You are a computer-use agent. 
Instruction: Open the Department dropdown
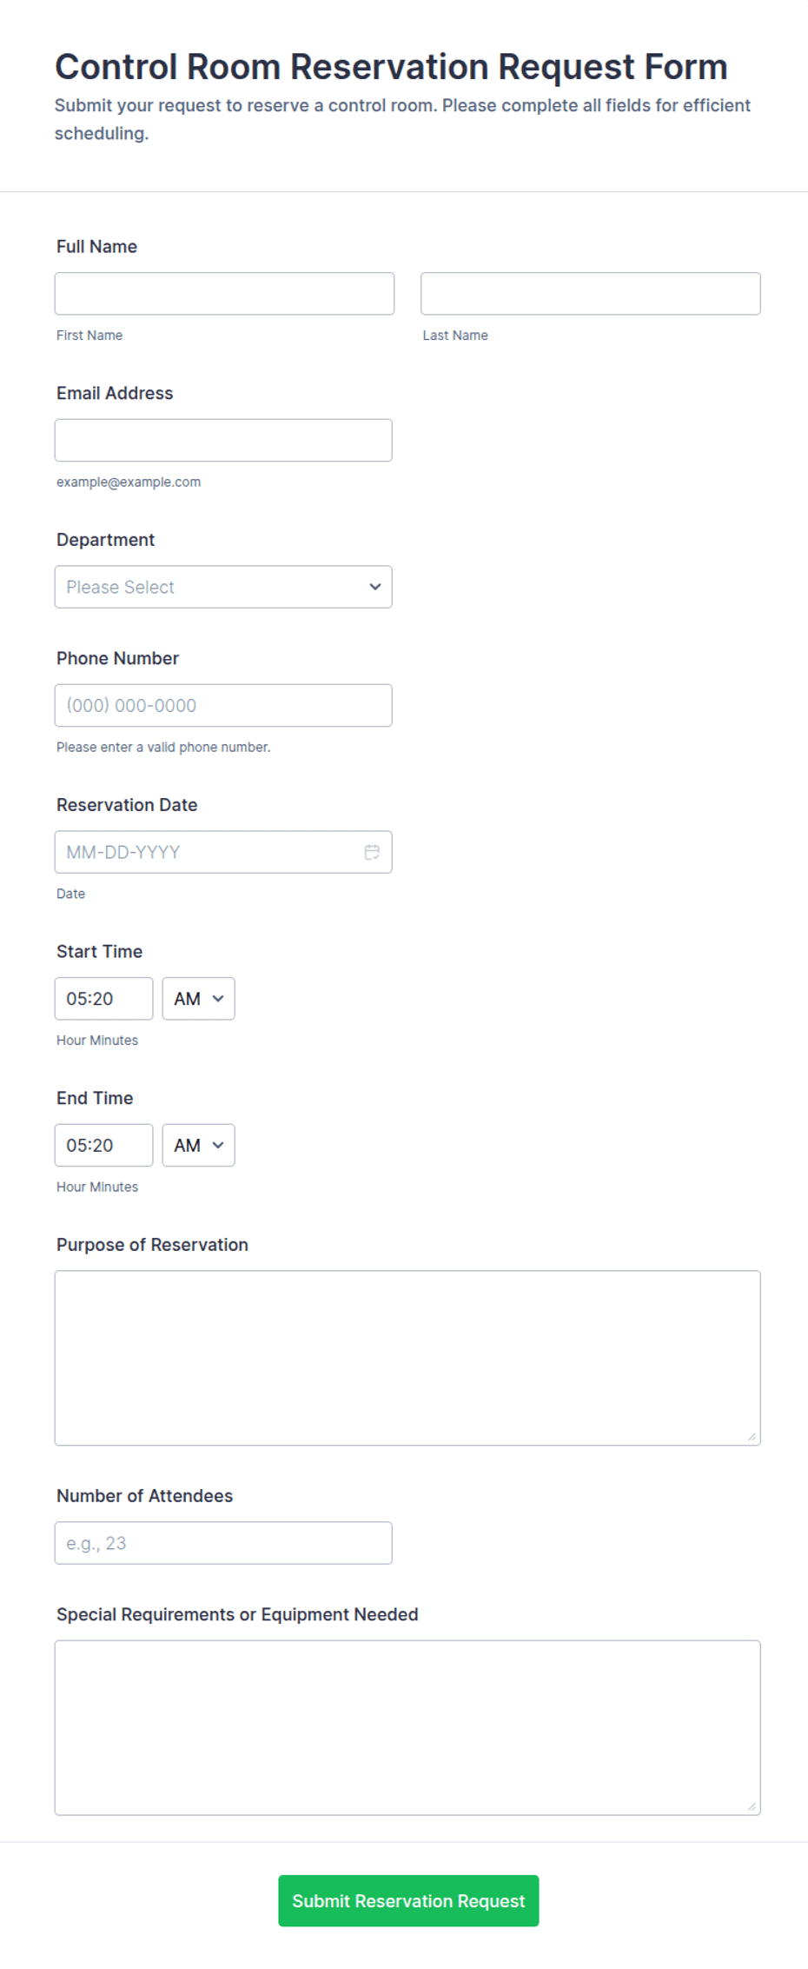(x=223, y=587)
